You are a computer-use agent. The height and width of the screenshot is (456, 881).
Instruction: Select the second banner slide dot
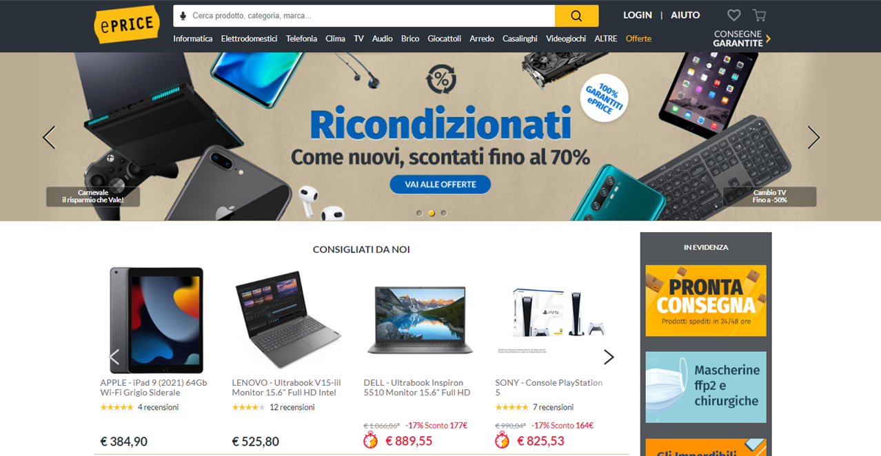coord(432,213)
